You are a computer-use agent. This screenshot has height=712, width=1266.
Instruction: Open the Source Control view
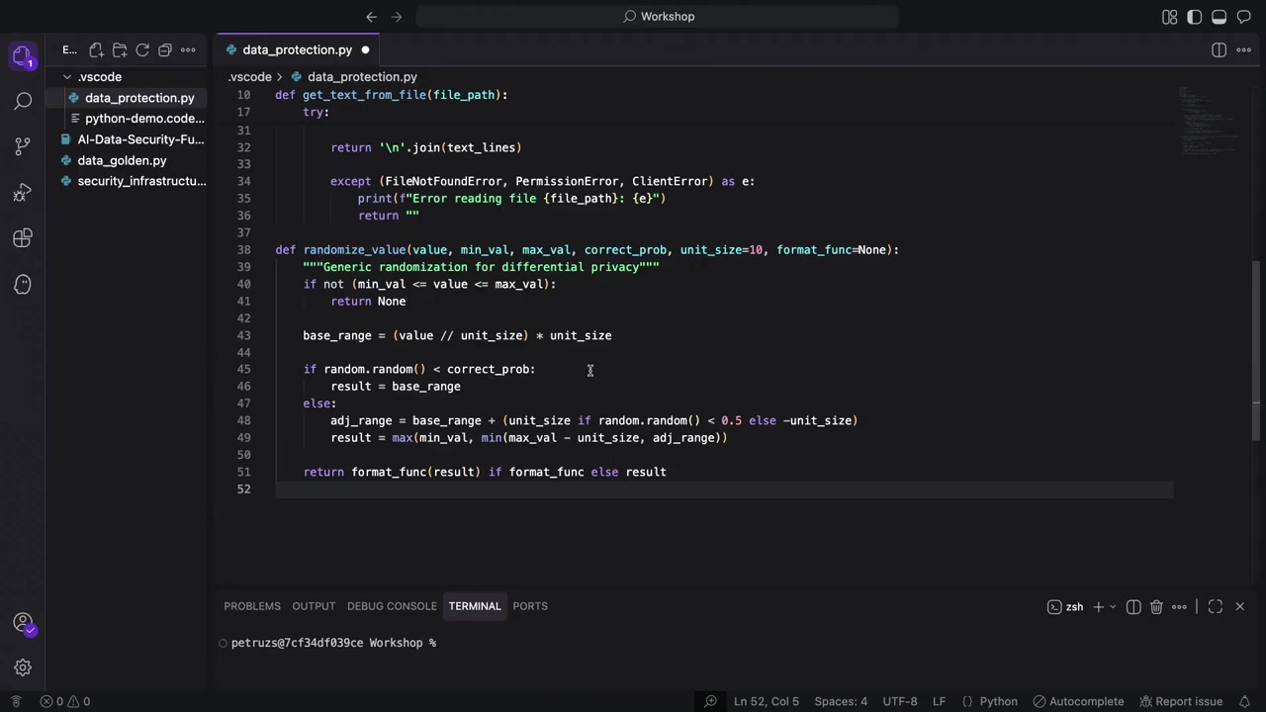[23, 146]
